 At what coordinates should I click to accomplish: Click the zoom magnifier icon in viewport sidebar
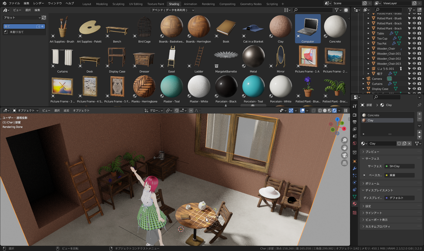344,140
